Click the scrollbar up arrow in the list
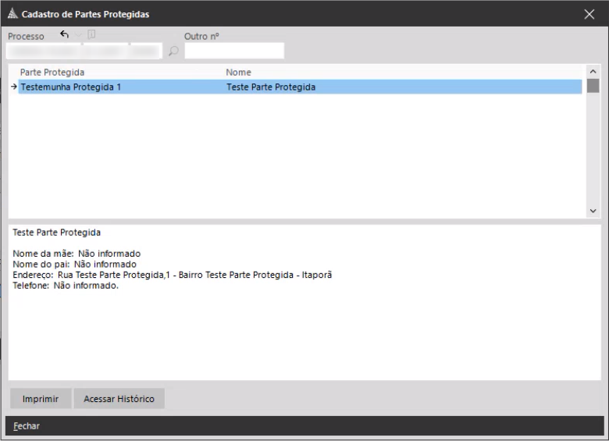 pos(593,72)
